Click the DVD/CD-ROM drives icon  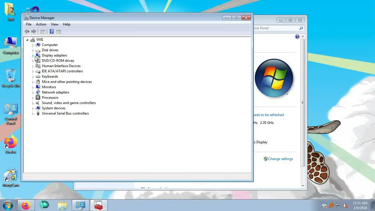pyautogui.click(x=38, y=61)
